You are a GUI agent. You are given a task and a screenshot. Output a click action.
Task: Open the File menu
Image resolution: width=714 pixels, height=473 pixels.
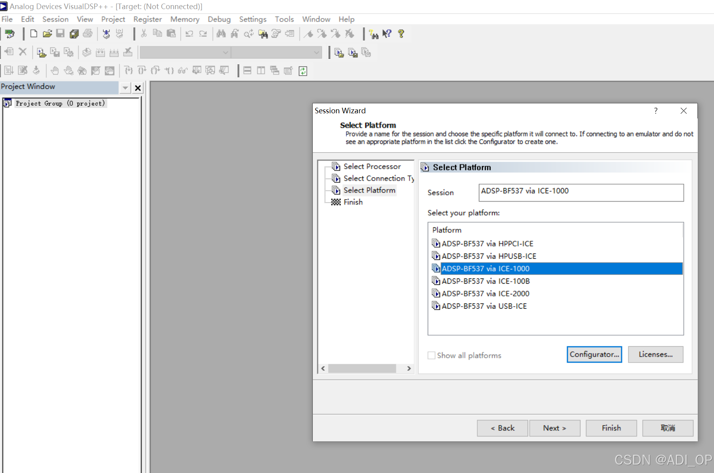pyautogui.click(x=7, y=19)
